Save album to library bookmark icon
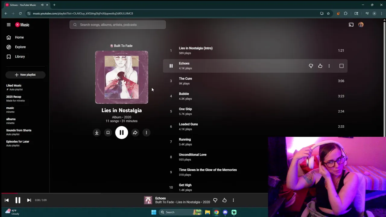 108,133
